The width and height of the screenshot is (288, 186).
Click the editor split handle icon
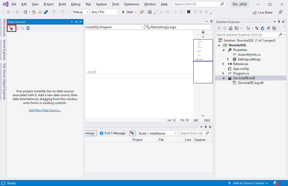pyautogui.click(x=203, y=32)
